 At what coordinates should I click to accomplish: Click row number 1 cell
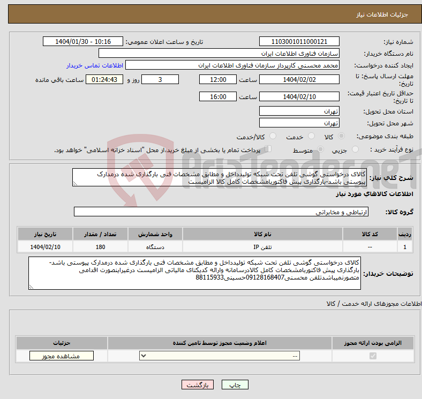point(405,247)
